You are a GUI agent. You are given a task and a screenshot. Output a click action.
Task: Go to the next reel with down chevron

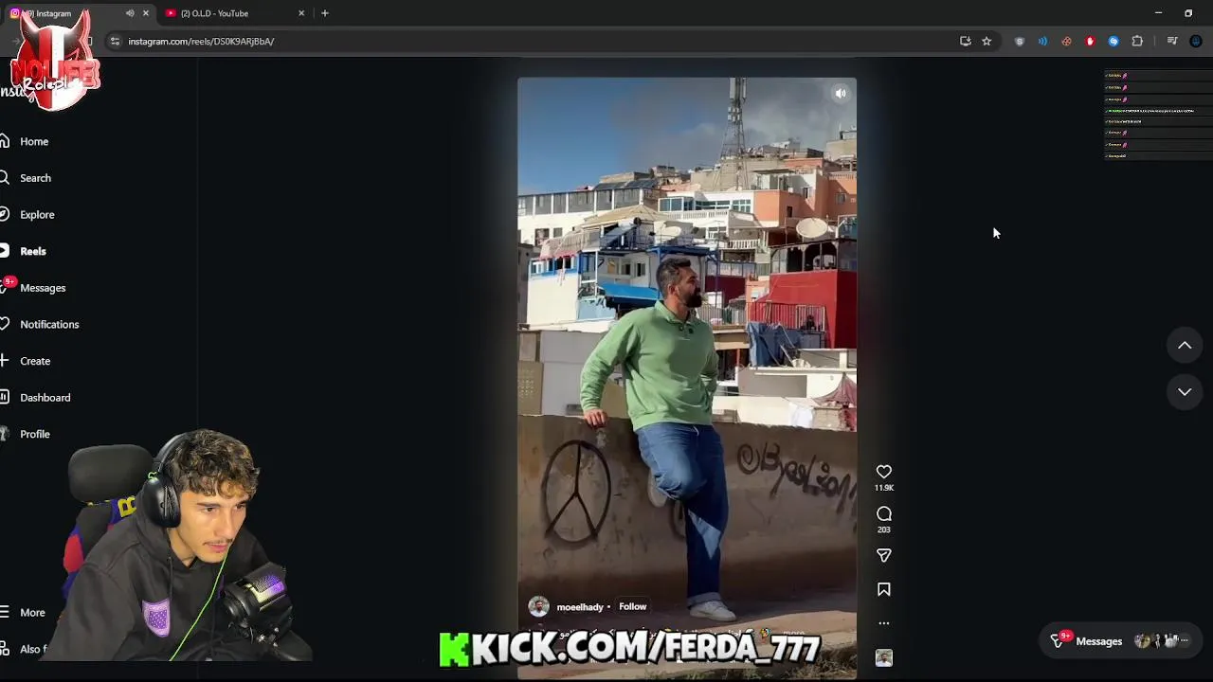pos(1185,391)
